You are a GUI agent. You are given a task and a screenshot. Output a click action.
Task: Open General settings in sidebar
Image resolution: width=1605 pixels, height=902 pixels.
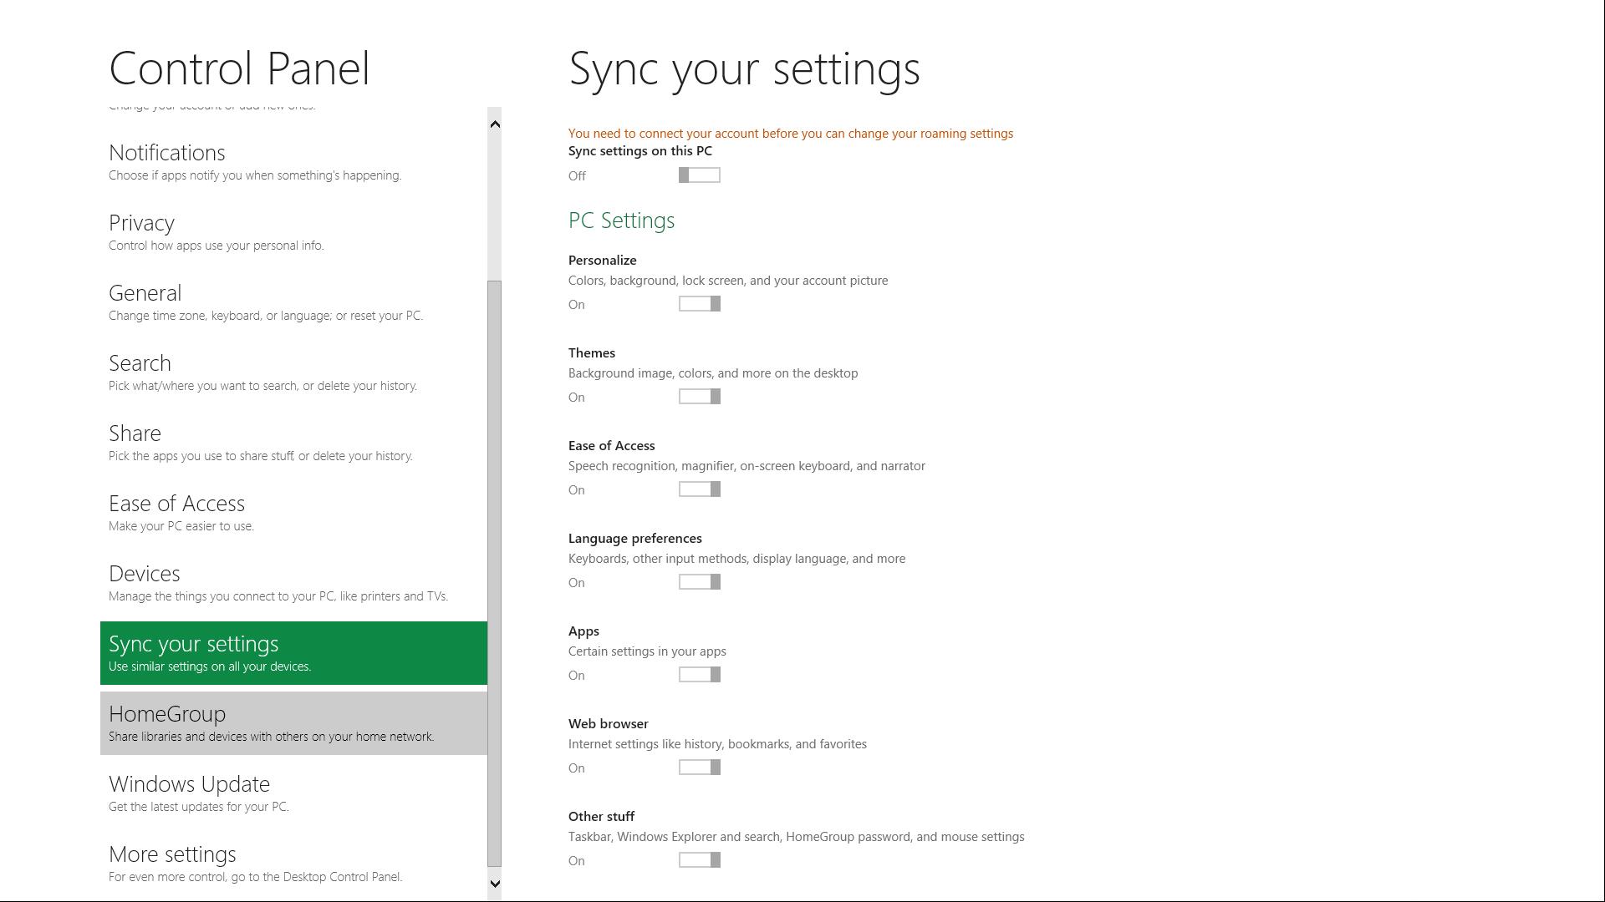click(x=293, y=302)
